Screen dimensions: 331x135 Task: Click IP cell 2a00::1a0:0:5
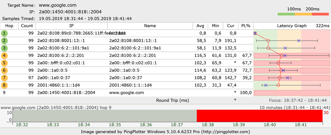pyautogui.click(x=52, y=70)
